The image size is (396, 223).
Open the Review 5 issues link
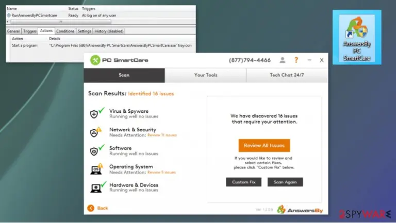(161, 173)
